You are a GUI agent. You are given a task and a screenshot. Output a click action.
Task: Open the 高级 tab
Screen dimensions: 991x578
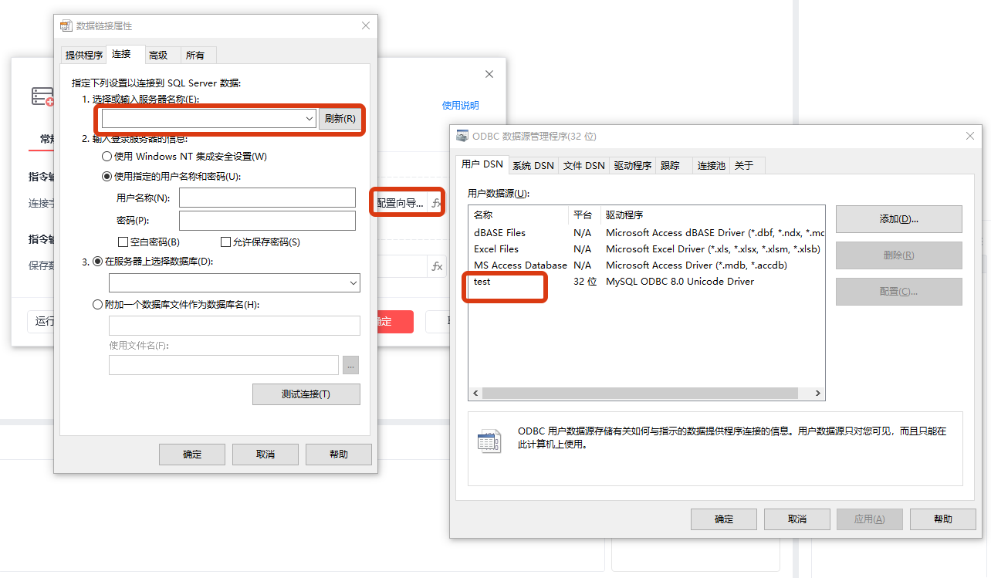158,55
